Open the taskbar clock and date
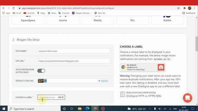The height and width of the screenshot is (111, 198). (x=184, y=109)
